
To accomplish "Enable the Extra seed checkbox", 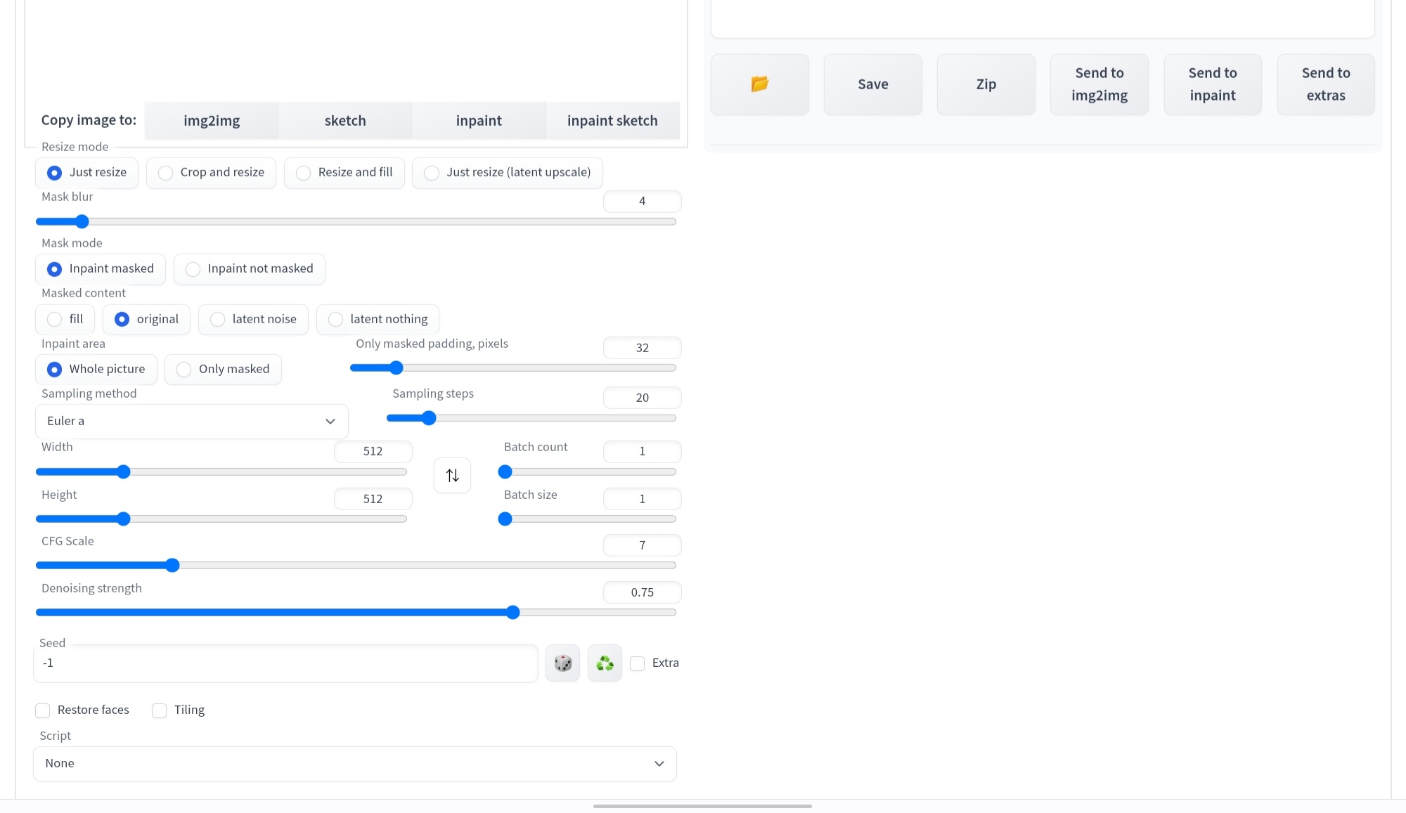I will click(x=638, y=663).
